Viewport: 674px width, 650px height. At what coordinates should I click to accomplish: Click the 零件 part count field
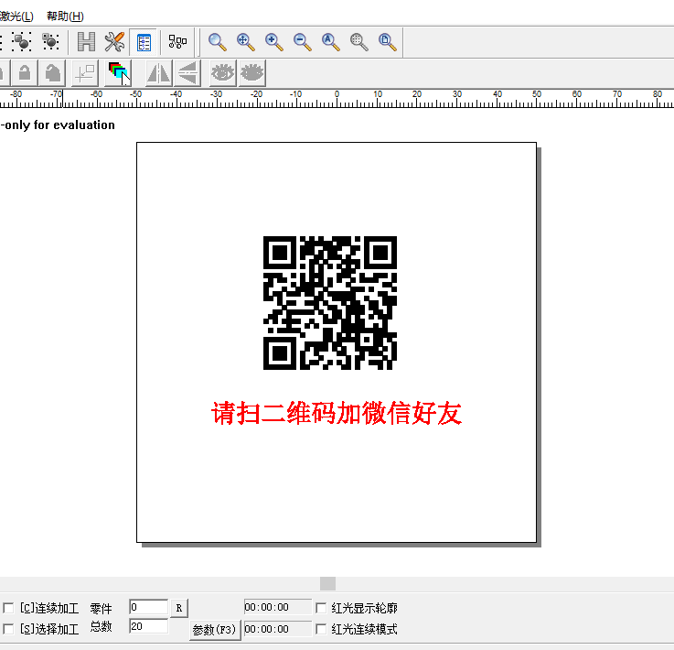tap(148, 607)
